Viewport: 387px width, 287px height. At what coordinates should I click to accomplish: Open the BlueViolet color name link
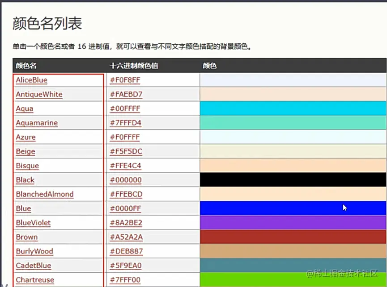tap(33, 223)
